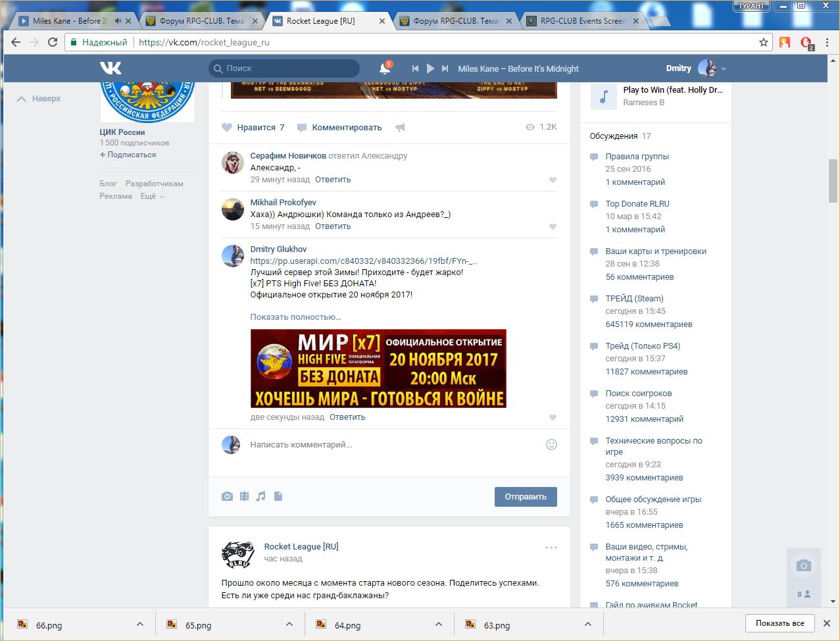The height and width of the screenshot is (641, 840).
Task: Open the Поиск соигроков discussion
Action: pyautogui.click(x=639, y=394)
